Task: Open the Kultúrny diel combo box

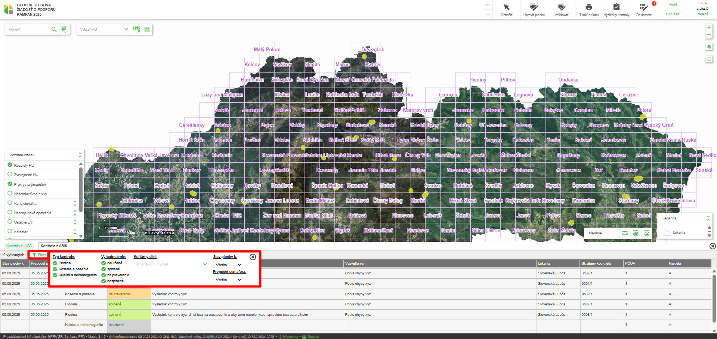Action: pyautogui.click(x=170, y=264)
